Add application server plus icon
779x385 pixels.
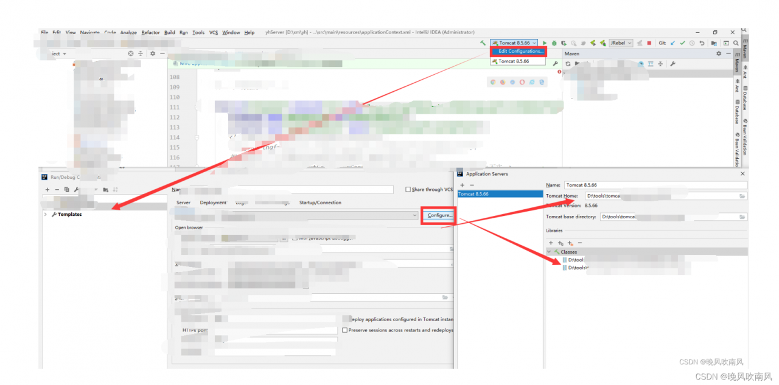click(x=463, y=185)
